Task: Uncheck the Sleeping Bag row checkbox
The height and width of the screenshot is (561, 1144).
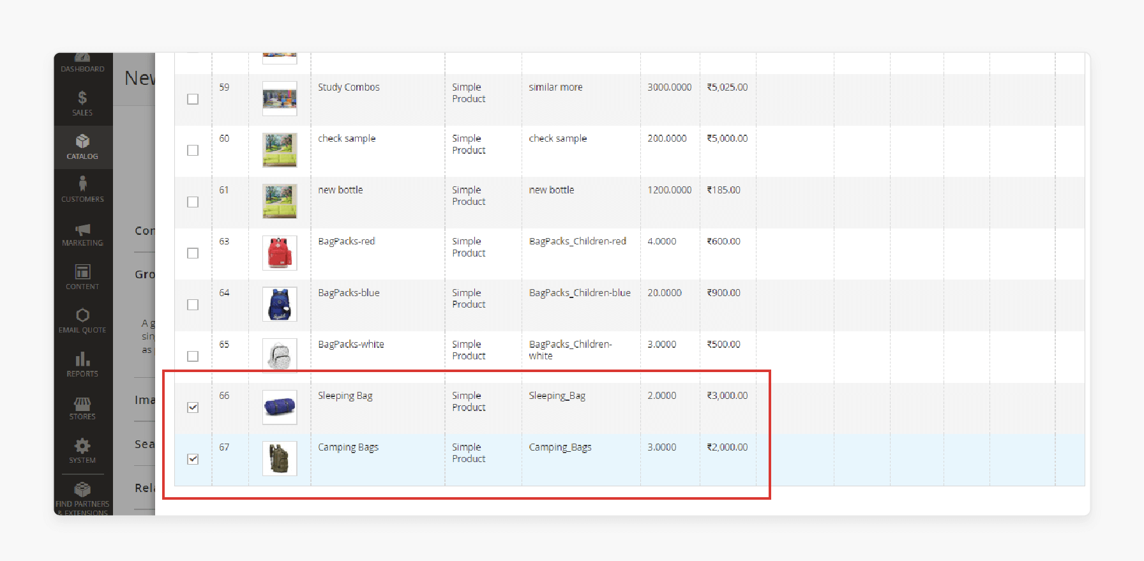Action: (193, 407)
